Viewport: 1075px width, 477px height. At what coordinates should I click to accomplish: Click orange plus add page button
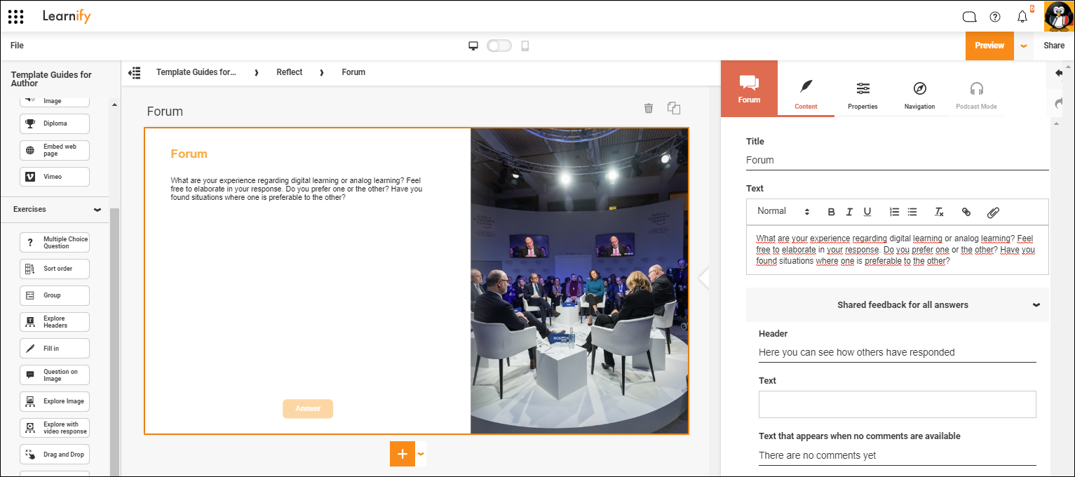403,454
